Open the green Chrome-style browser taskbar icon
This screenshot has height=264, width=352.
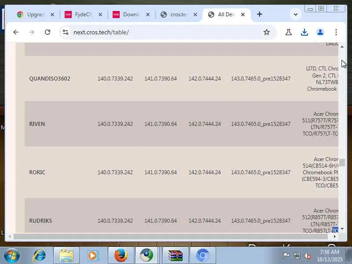(x=147, y=255)
